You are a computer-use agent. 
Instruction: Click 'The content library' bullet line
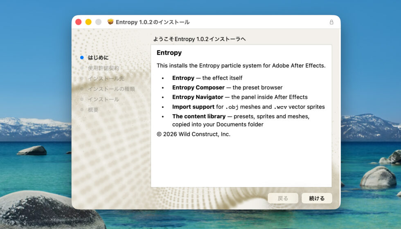pyautogui.click(x=241, y=120)
